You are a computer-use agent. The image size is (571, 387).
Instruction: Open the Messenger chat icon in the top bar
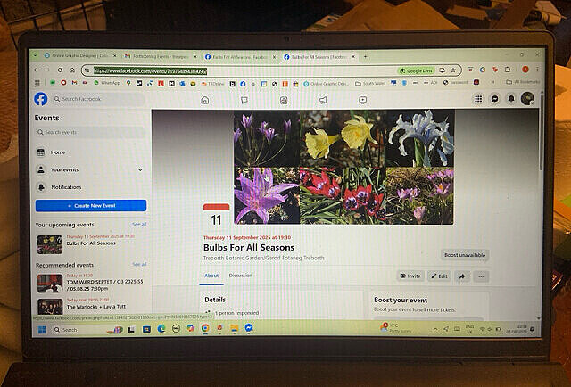tap(494, 99)
